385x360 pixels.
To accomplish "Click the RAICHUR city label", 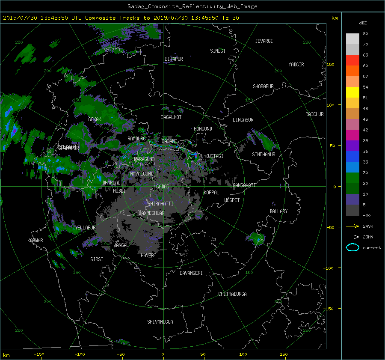I will click(x=314, y=114).
